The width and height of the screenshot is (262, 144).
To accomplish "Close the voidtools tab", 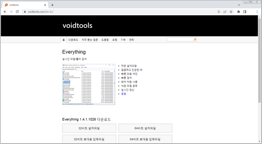I will coord(45,5).
